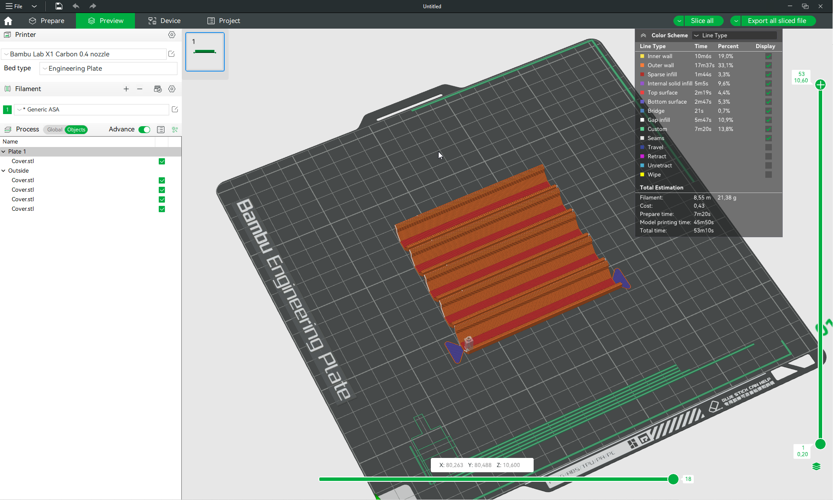Uncheck Display for Outer wall line type
The image size is (833, 500).
(x=768, y=65)
